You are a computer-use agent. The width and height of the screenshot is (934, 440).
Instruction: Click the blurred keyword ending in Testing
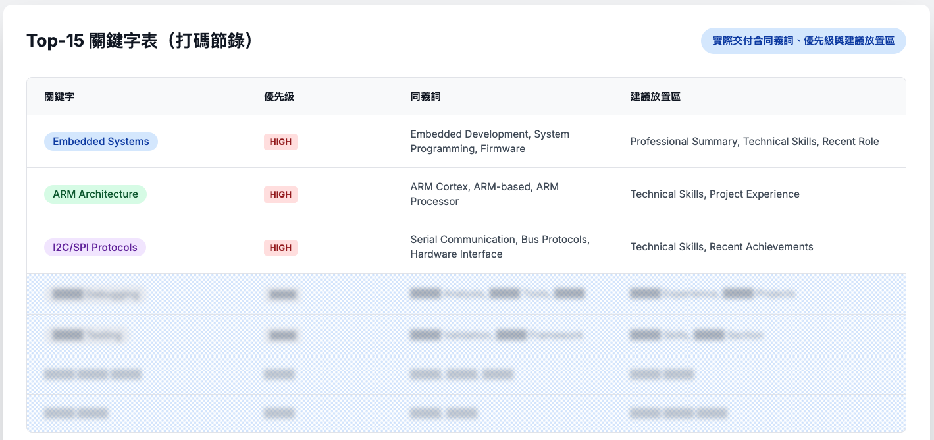[x=88, y=335]
